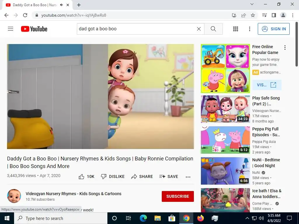Open a new tab with plus button
The height and width of the screenshot is (224, 299).
79,5
